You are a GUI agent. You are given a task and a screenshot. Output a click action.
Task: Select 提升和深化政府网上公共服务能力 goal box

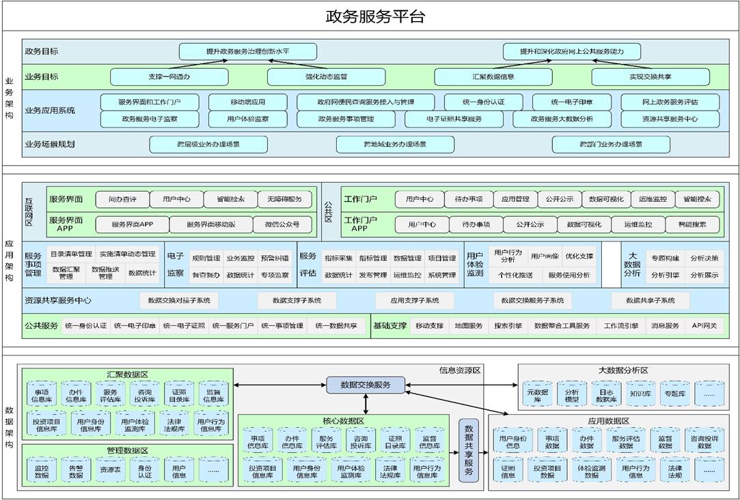[x=572, y=52]
